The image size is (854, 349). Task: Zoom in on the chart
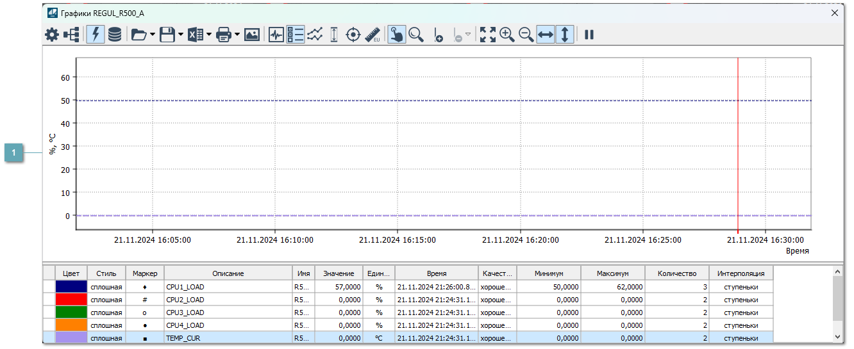click(x=507, y=35)
